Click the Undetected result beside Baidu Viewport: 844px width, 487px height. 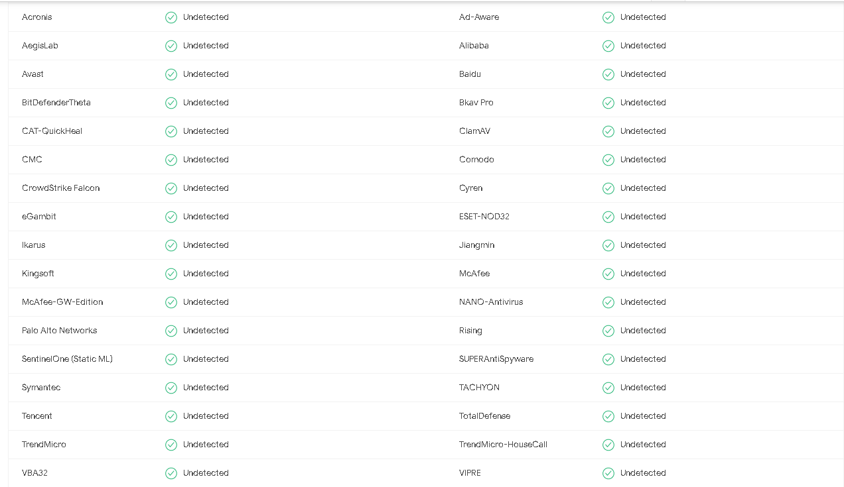643,74
